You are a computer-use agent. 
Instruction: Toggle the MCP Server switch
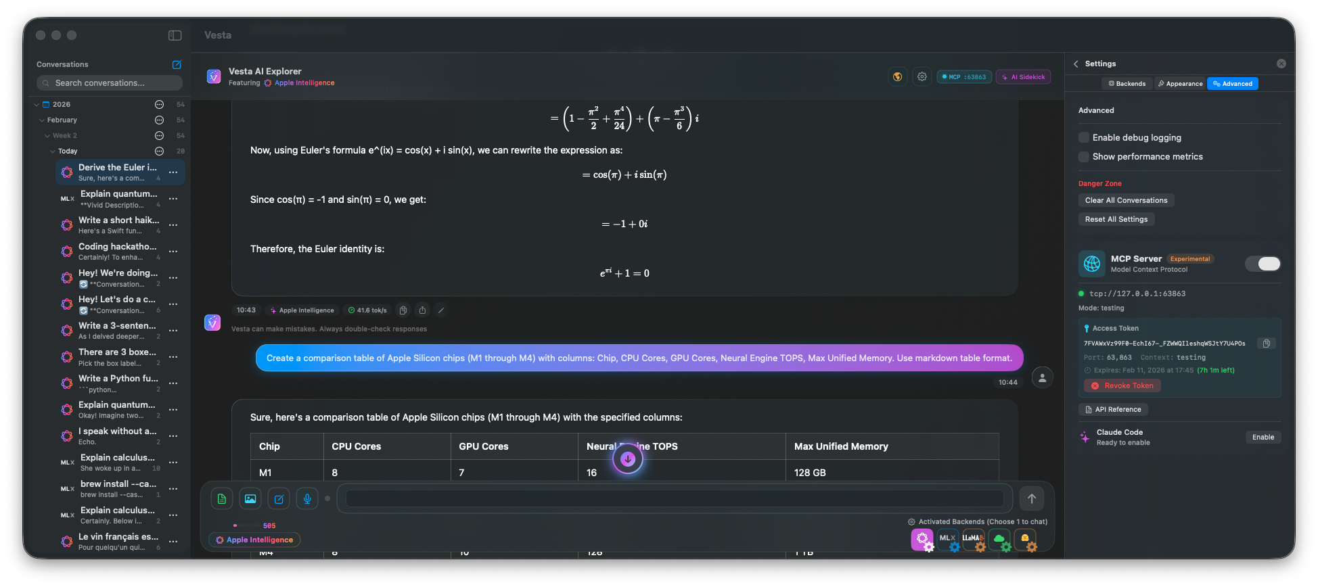1263,264
